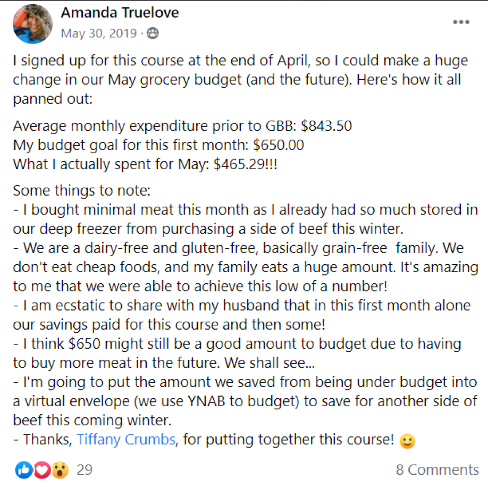Click the red heart Love reaction icon
This screenshot has height=487, width=488.
coord(42,469)
